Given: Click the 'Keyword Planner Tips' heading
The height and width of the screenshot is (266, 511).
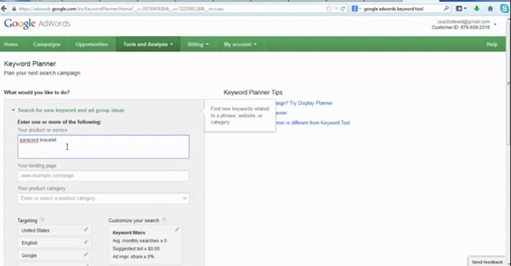Looking at the screenshot, I should [253, 92].
